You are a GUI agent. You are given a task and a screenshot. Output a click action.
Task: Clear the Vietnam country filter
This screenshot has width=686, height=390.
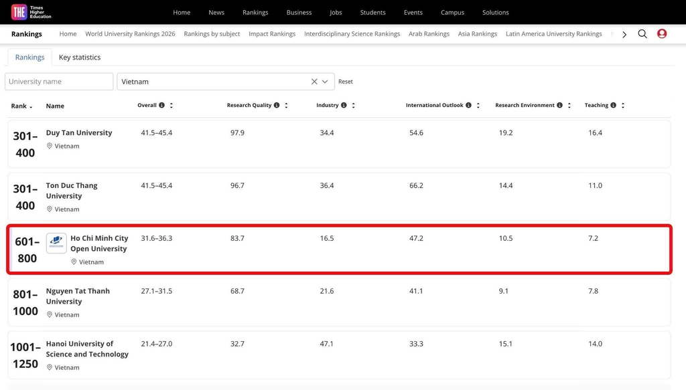pos(314,82)
